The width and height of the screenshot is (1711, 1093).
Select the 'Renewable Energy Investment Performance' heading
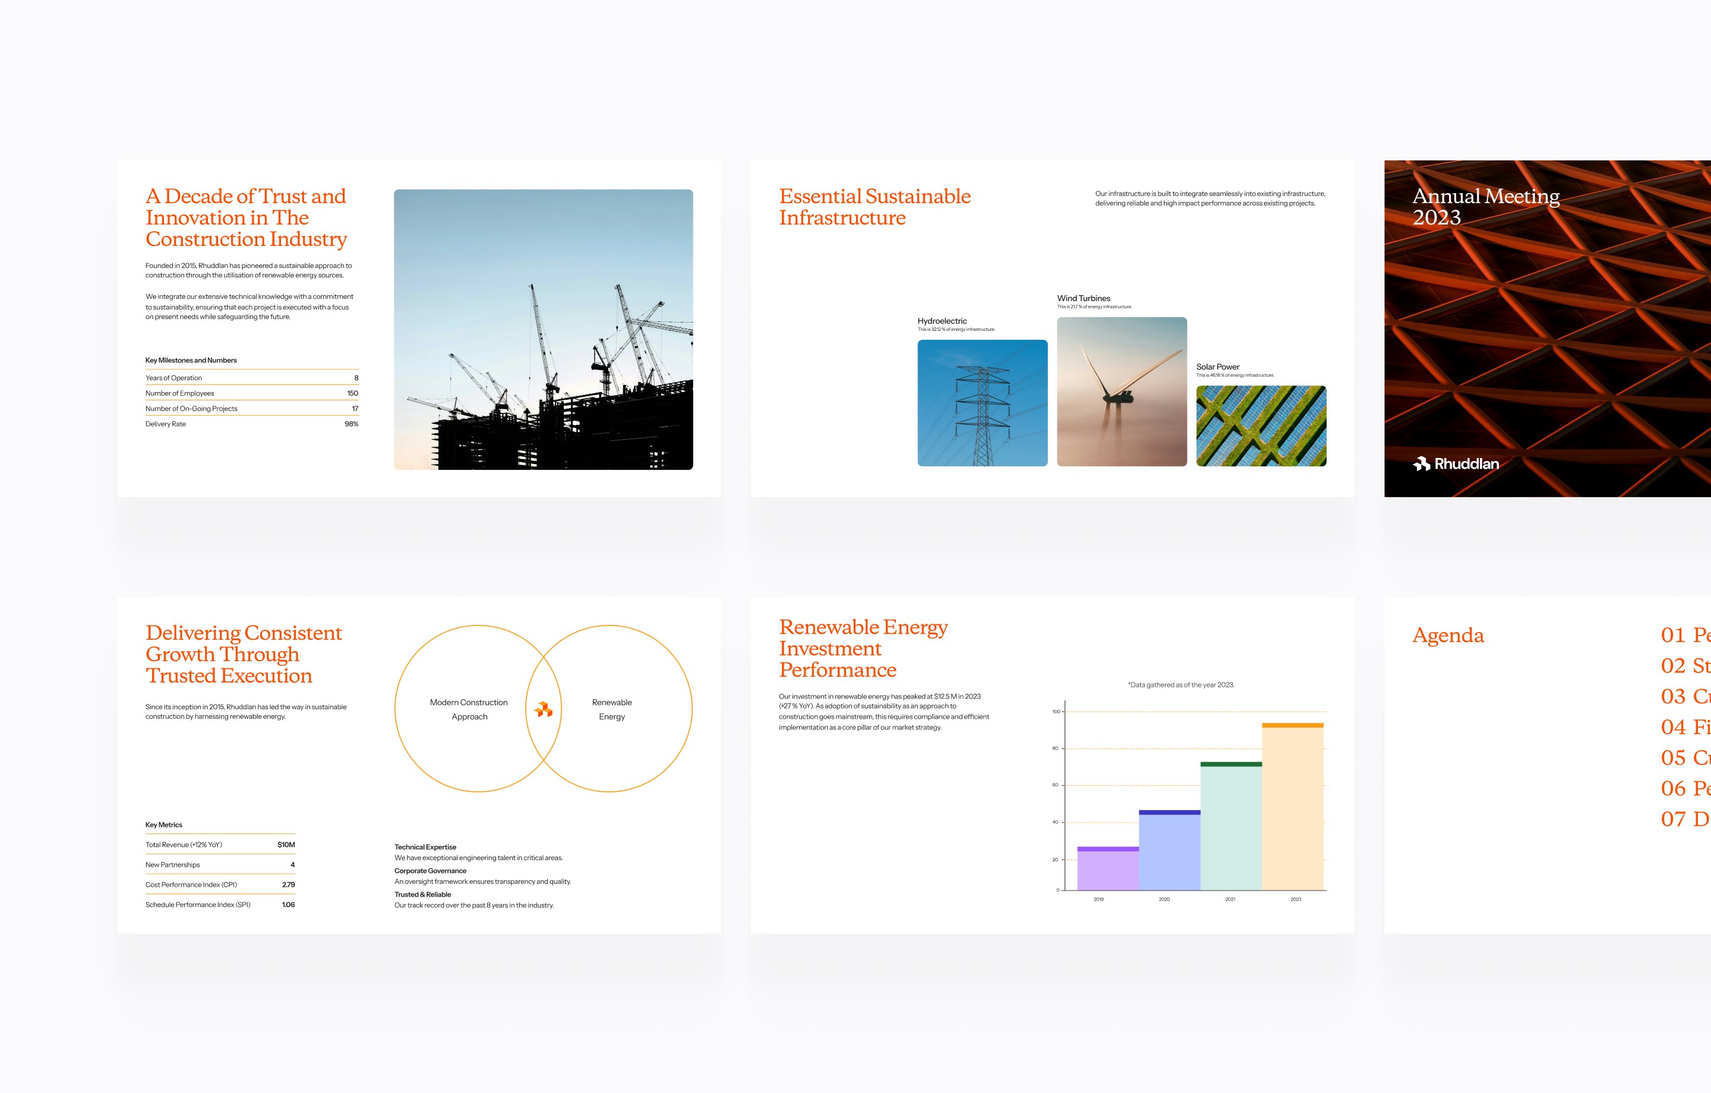[x=863, y=648]
